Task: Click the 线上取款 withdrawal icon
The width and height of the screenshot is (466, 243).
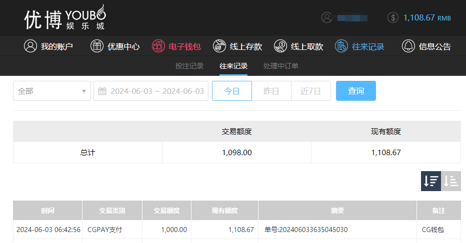Action: click(x=280, y=46)
